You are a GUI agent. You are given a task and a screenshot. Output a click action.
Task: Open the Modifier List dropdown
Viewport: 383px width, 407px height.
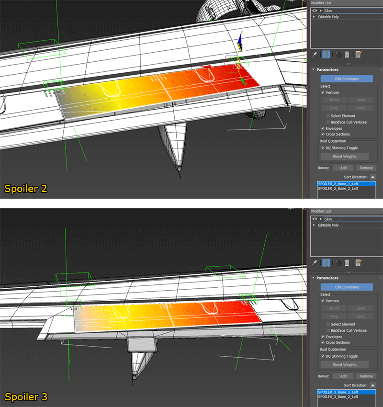345,2
